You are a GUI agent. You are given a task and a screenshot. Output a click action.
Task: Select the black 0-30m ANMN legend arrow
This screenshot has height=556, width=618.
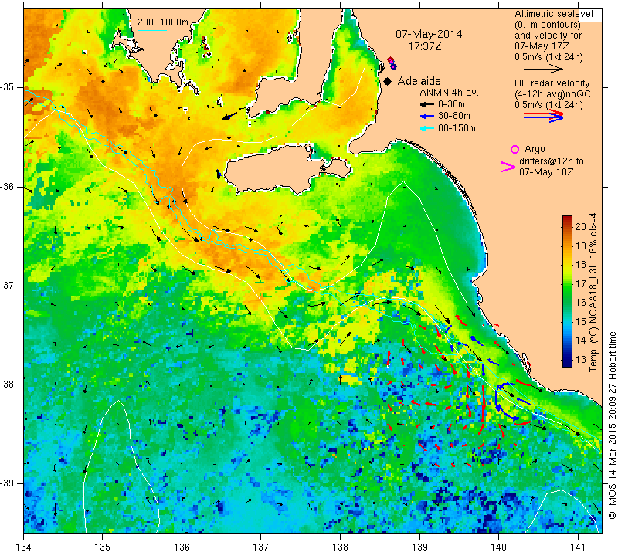(x=427, y=105)
